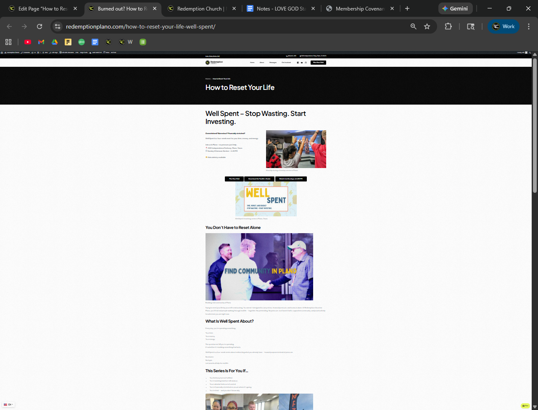Open the Google Drive bookmark icon
This screenshot has height=410, width=538.
55,42
